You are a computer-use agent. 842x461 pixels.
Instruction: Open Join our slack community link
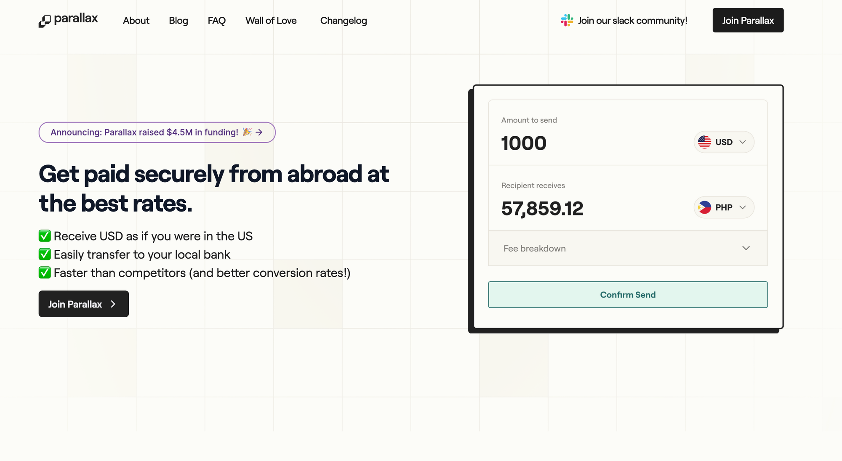632,21
